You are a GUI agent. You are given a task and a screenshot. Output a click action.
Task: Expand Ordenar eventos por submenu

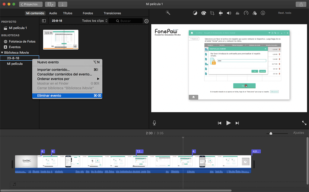[67, 79]
